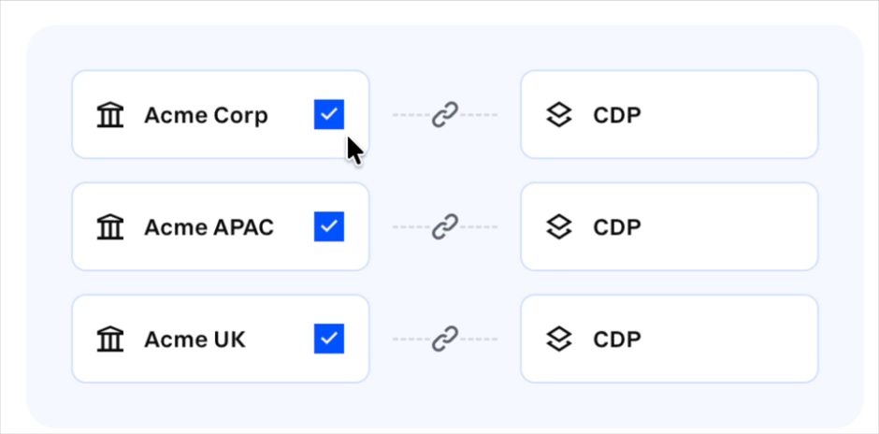Click the CDP text linked to Acme APAC

click(617, 227)
